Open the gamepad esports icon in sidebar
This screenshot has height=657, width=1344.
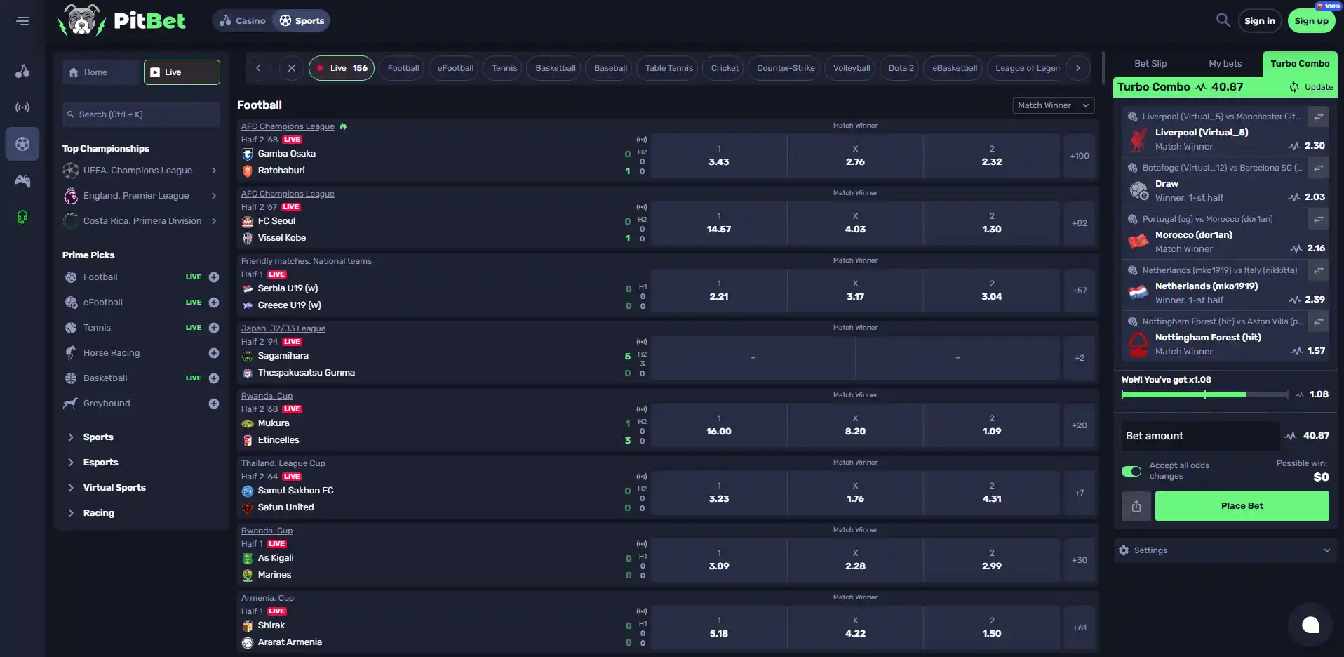(x=22, y=181)
